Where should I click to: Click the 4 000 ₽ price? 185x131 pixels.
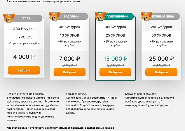pyautogui.click(x=24, y=57)
